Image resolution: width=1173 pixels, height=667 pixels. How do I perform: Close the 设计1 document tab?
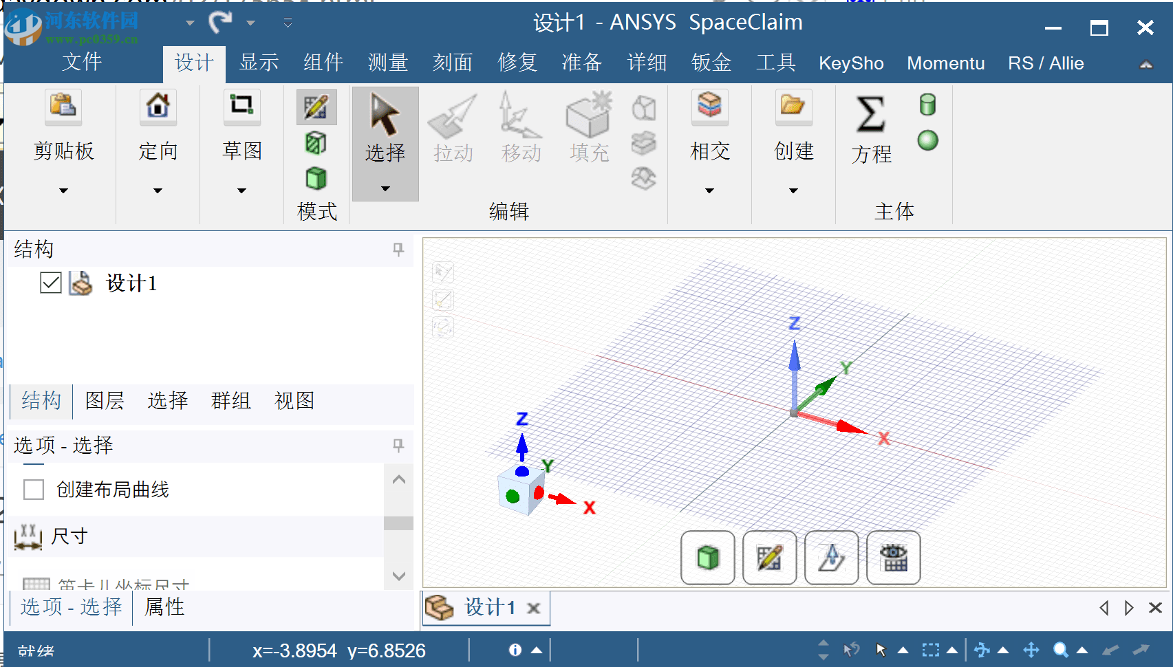pyautogui.click(x=533, y=608)
